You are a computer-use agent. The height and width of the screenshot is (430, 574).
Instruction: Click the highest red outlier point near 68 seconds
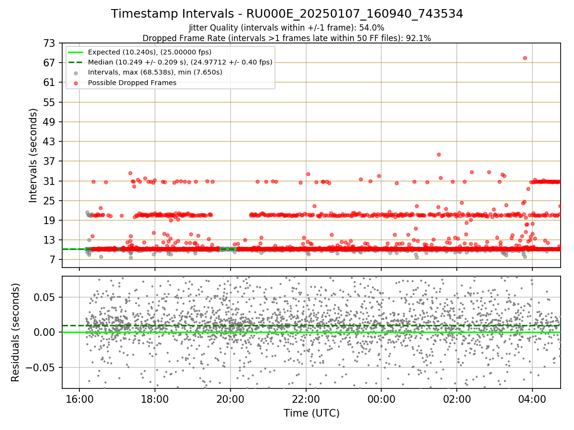[525, 58]
